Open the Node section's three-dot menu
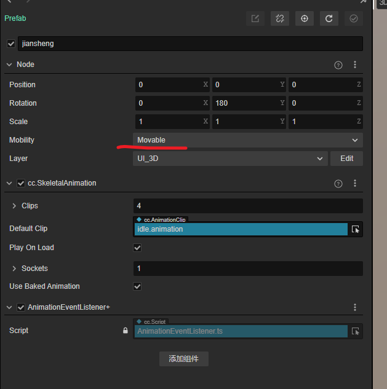This screenshot has width=387, height=389. click(355, 65)
